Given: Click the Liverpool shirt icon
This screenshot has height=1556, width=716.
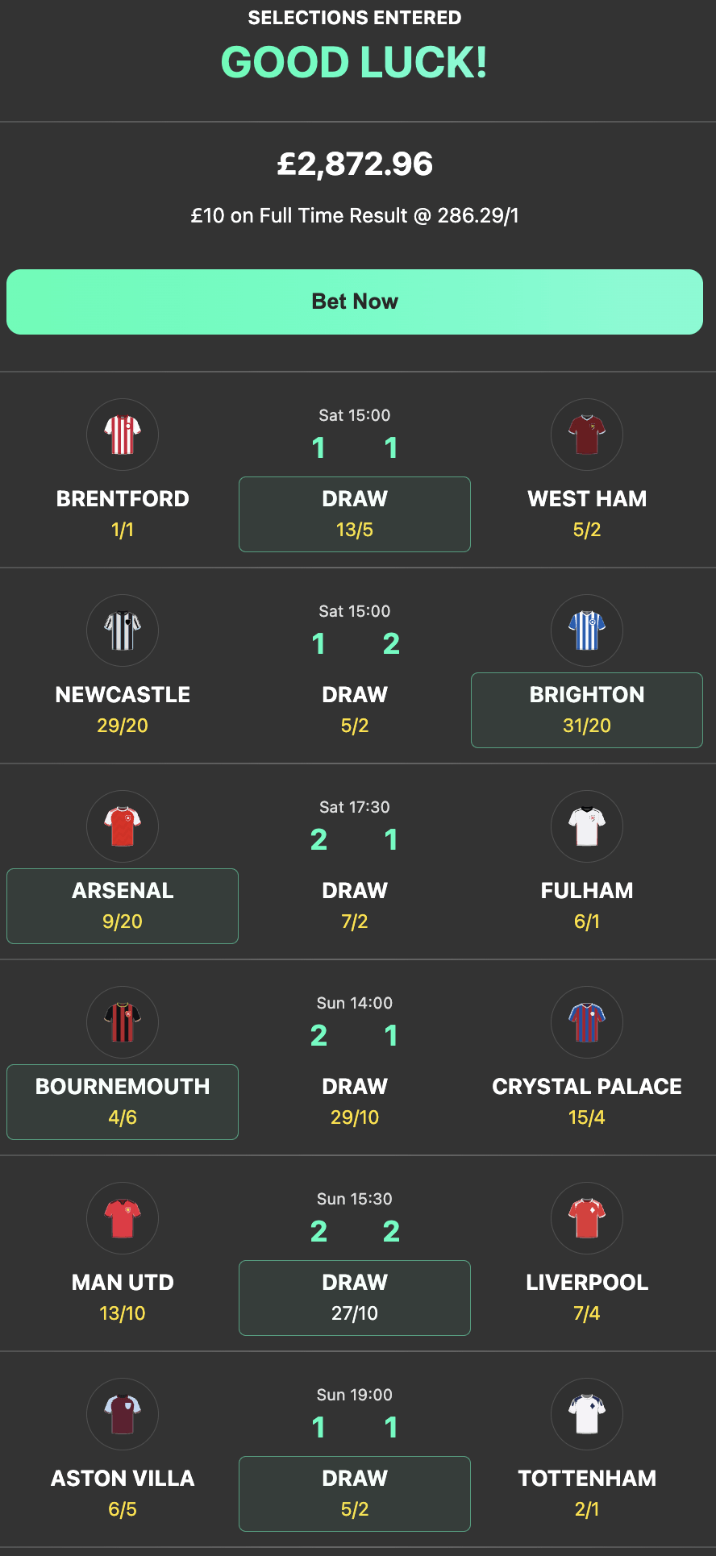Looking at the screenshot, I should (x=586, y=1218).
